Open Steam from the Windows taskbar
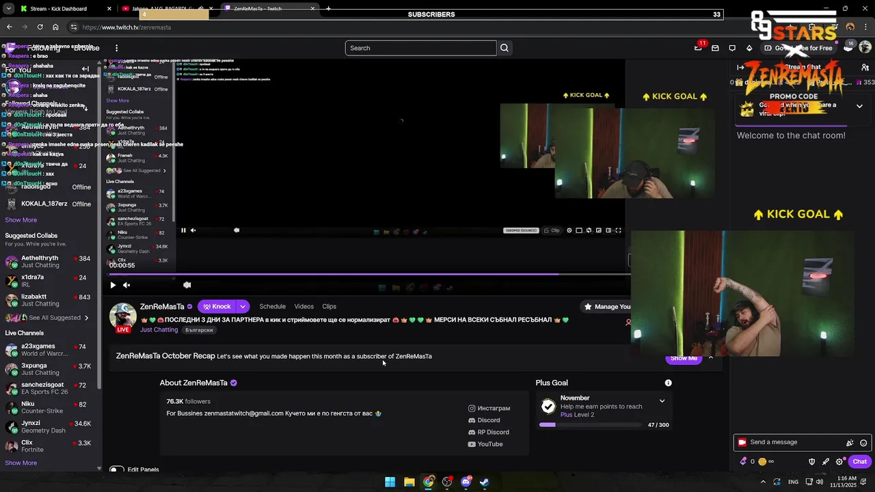 pos(484,482)
